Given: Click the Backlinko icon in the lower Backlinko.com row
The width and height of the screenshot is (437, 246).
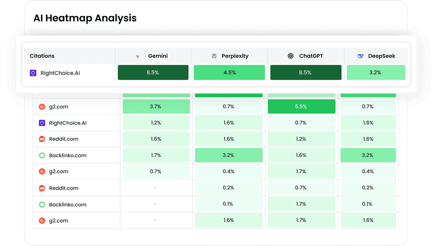Looking at the screenshot, I should [42, 204].
